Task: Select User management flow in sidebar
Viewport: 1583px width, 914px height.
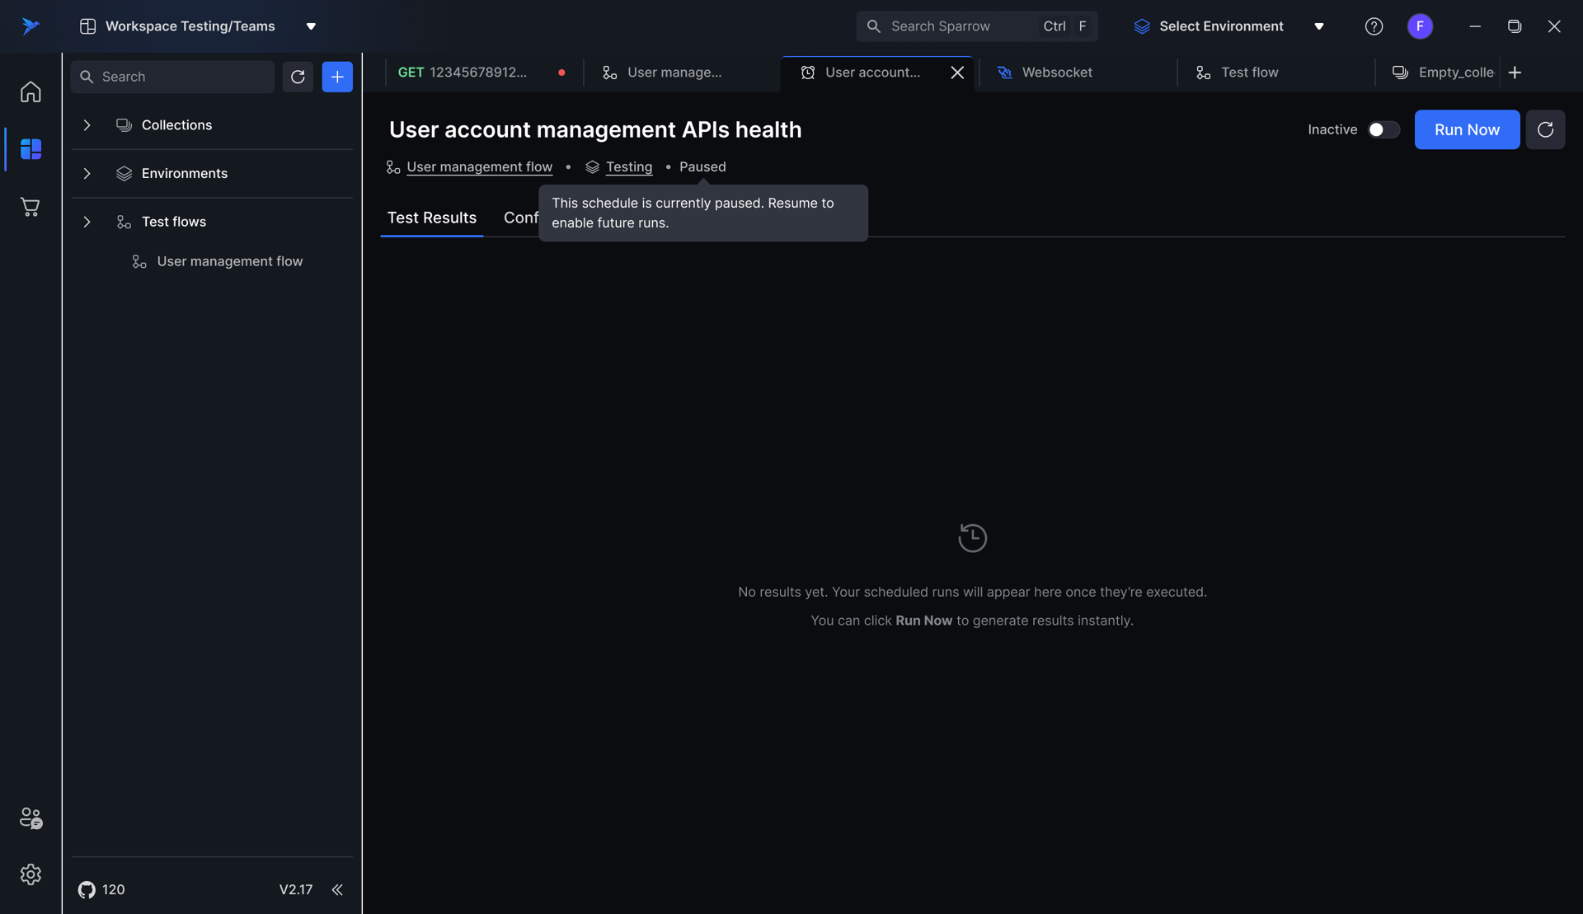Action: pos(229,261)
